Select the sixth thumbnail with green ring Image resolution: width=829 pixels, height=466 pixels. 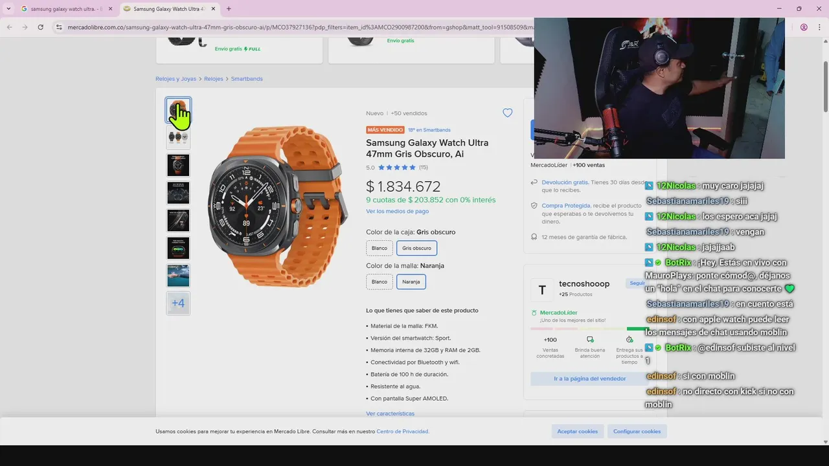178,248
